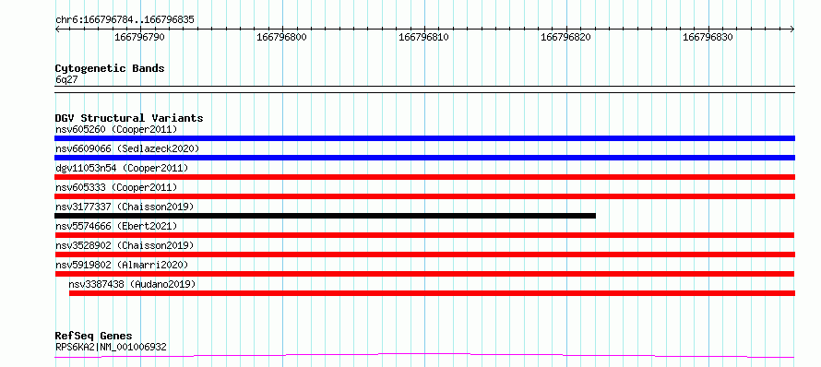
Task: Click ruler position 166796790
Action: pyautogui.click(x=139, y=37)
